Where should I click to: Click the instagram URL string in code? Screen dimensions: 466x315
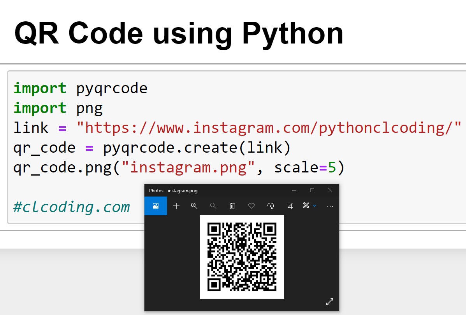(x=269, y=128)
